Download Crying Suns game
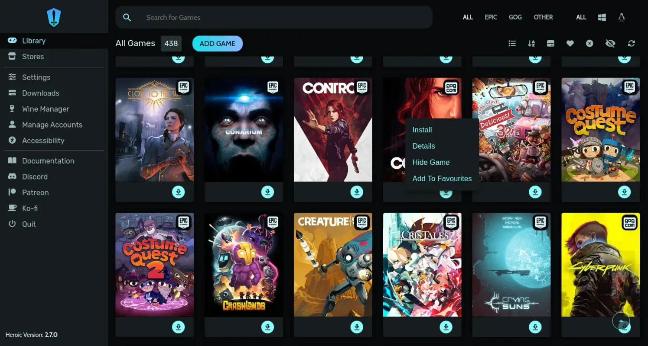Image resolution: width=648 pixels, height=346 pixels. [x=535, y=327]
